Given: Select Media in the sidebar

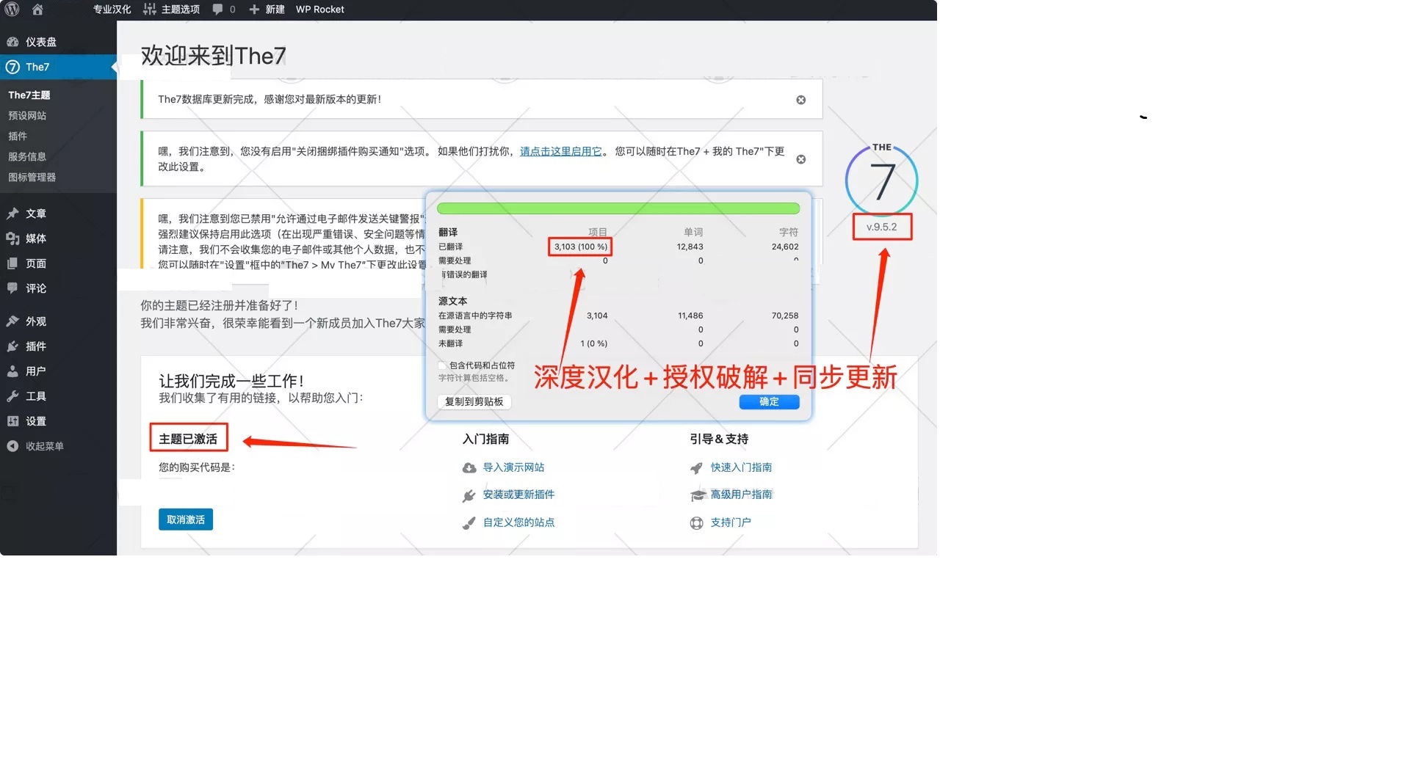Looking at the screenshot, I should [x=35, y=238].
